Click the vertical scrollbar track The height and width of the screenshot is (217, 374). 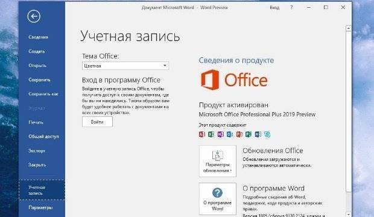[348, 201]
